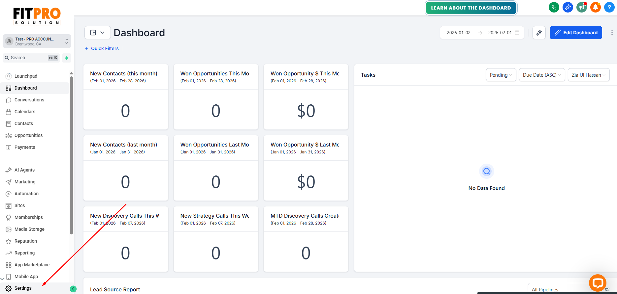Open the Due Date (ASC) sort dropdown
Viewport: 617px width, 294px height.
point(542,75)
